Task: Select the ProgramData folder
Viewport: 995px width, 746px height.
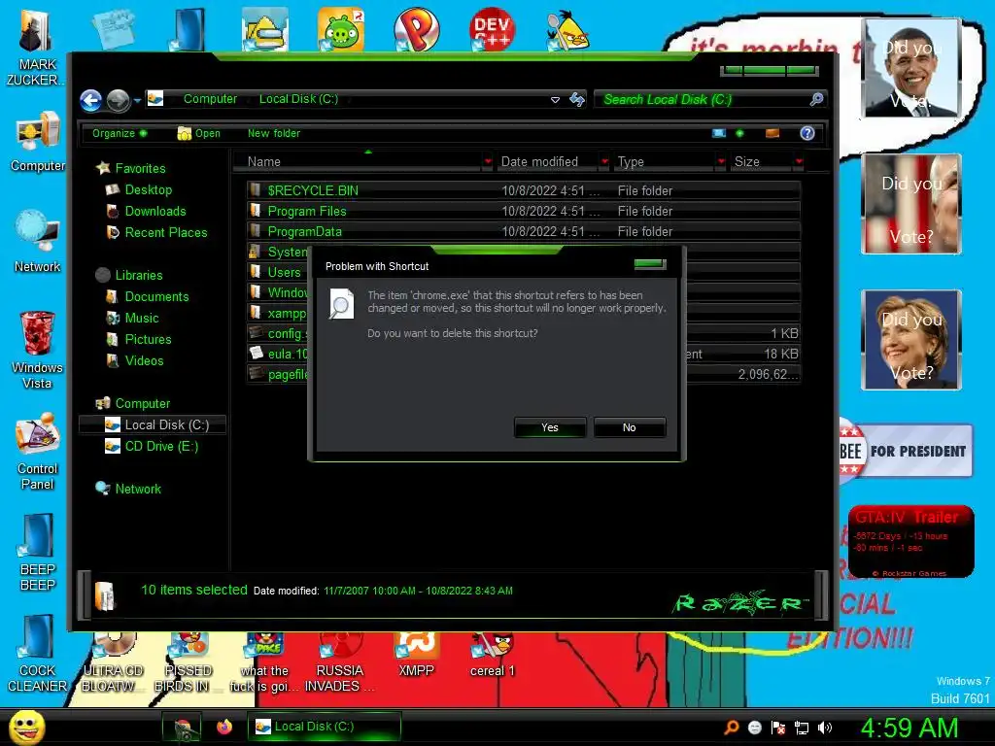Action: [524, 231]
